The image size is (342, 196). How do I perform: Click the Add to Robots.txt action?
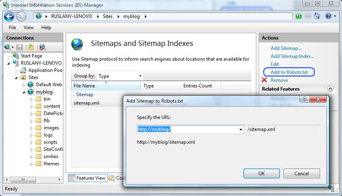(289, 72)
